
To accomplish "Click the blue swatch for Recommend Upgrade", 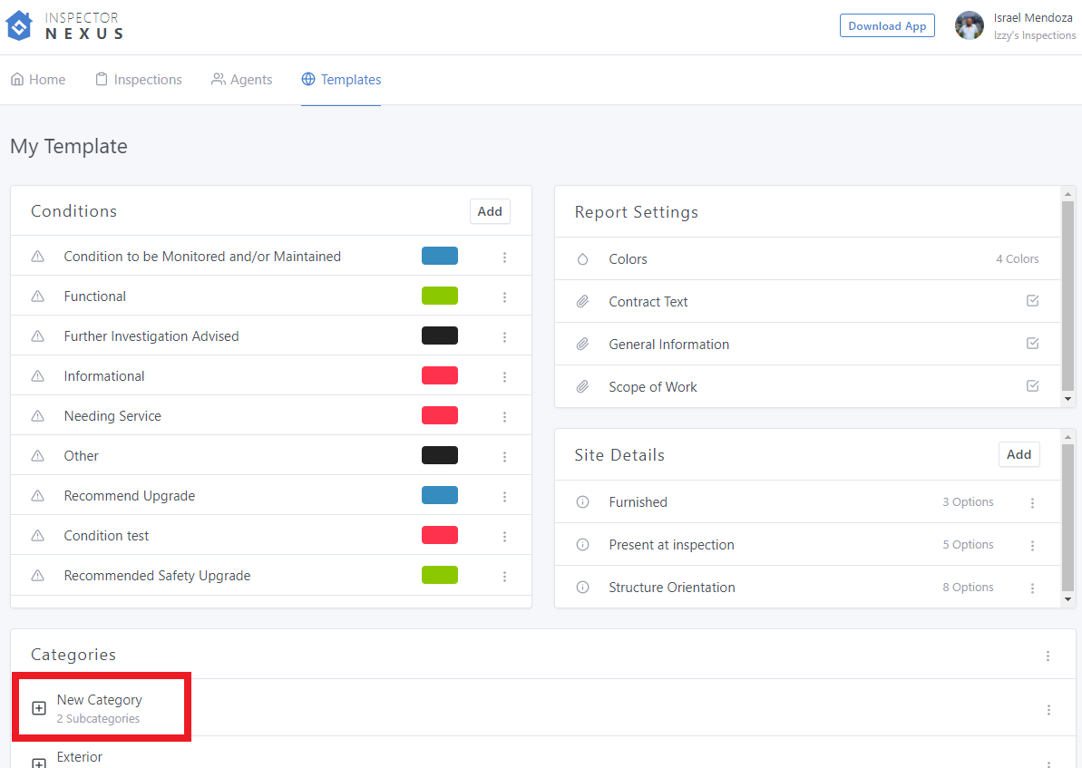I will coord(440,495).
